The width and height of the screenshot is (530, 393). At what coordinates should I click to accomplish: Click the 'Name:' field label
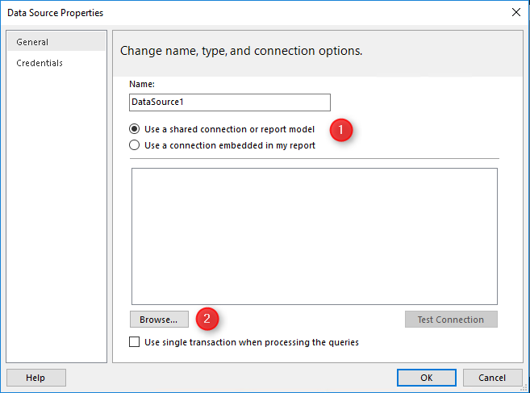tap(142, 84)
